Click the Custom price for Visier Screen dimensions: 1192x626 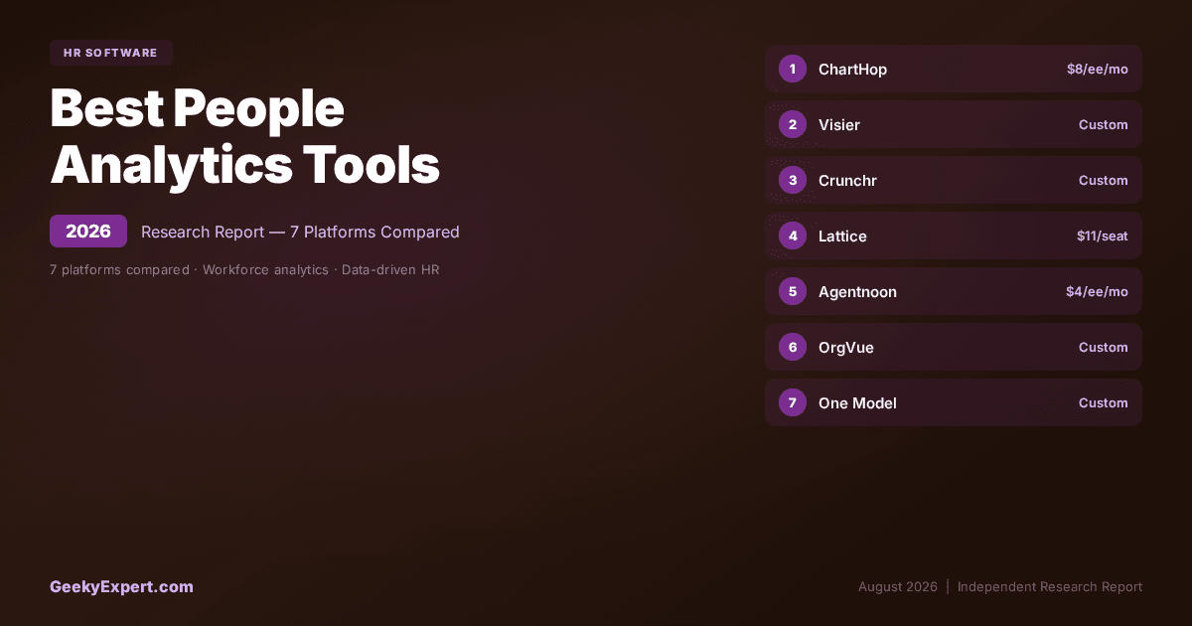pos(1104,125)
